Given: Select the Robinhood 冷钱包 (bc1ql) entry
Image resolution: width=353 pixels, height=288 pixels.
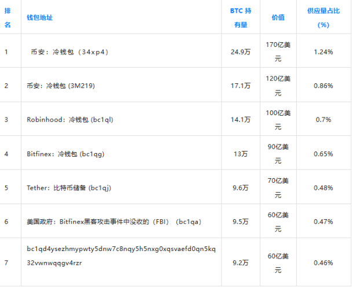Looking at the screenshot, I should [x=69, y=120].
